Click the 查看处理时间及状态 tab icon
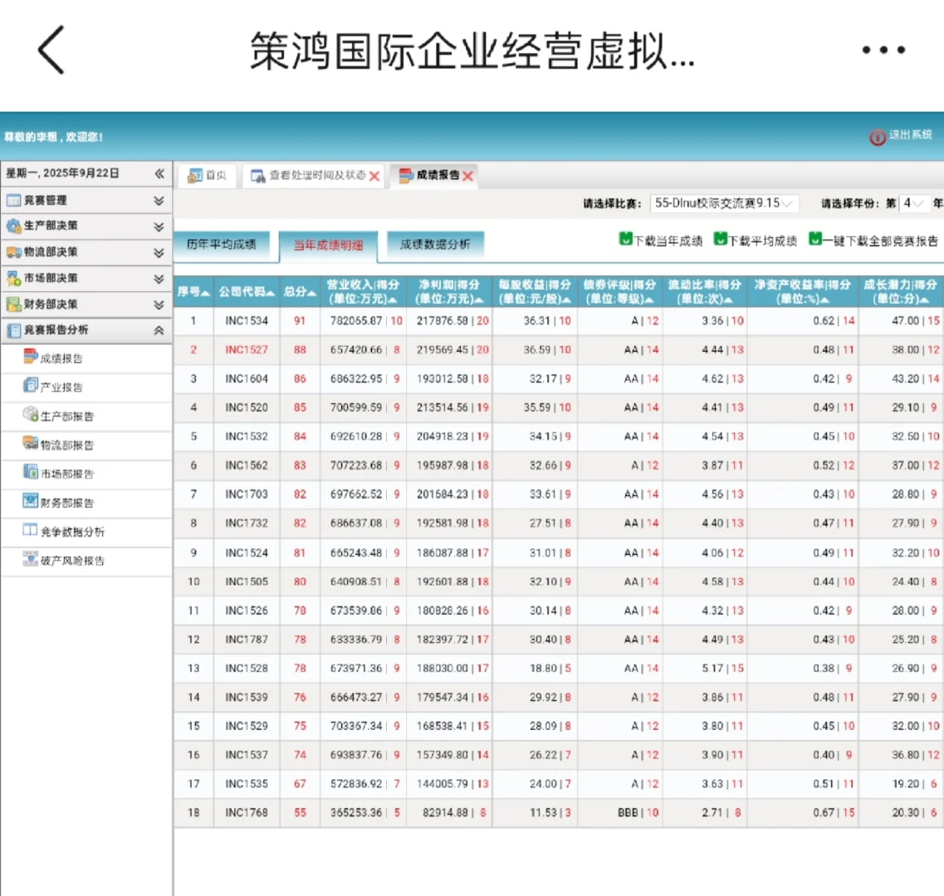This screenshot has width=944, height=896. tap(257, 176)
